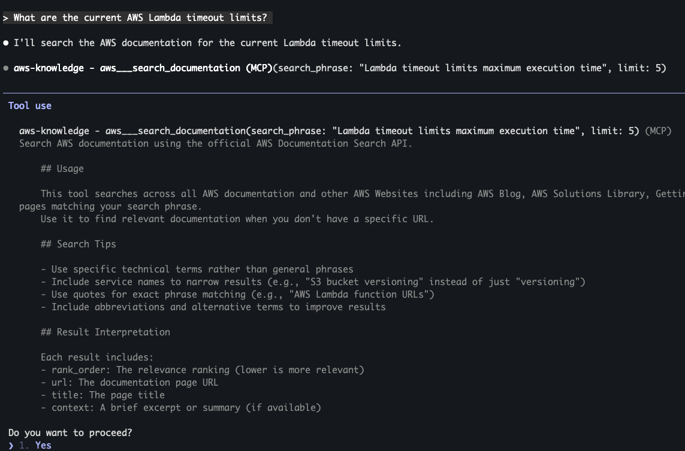Select the "1. Yes" option
685x451 pixels.
pos(39,445)
